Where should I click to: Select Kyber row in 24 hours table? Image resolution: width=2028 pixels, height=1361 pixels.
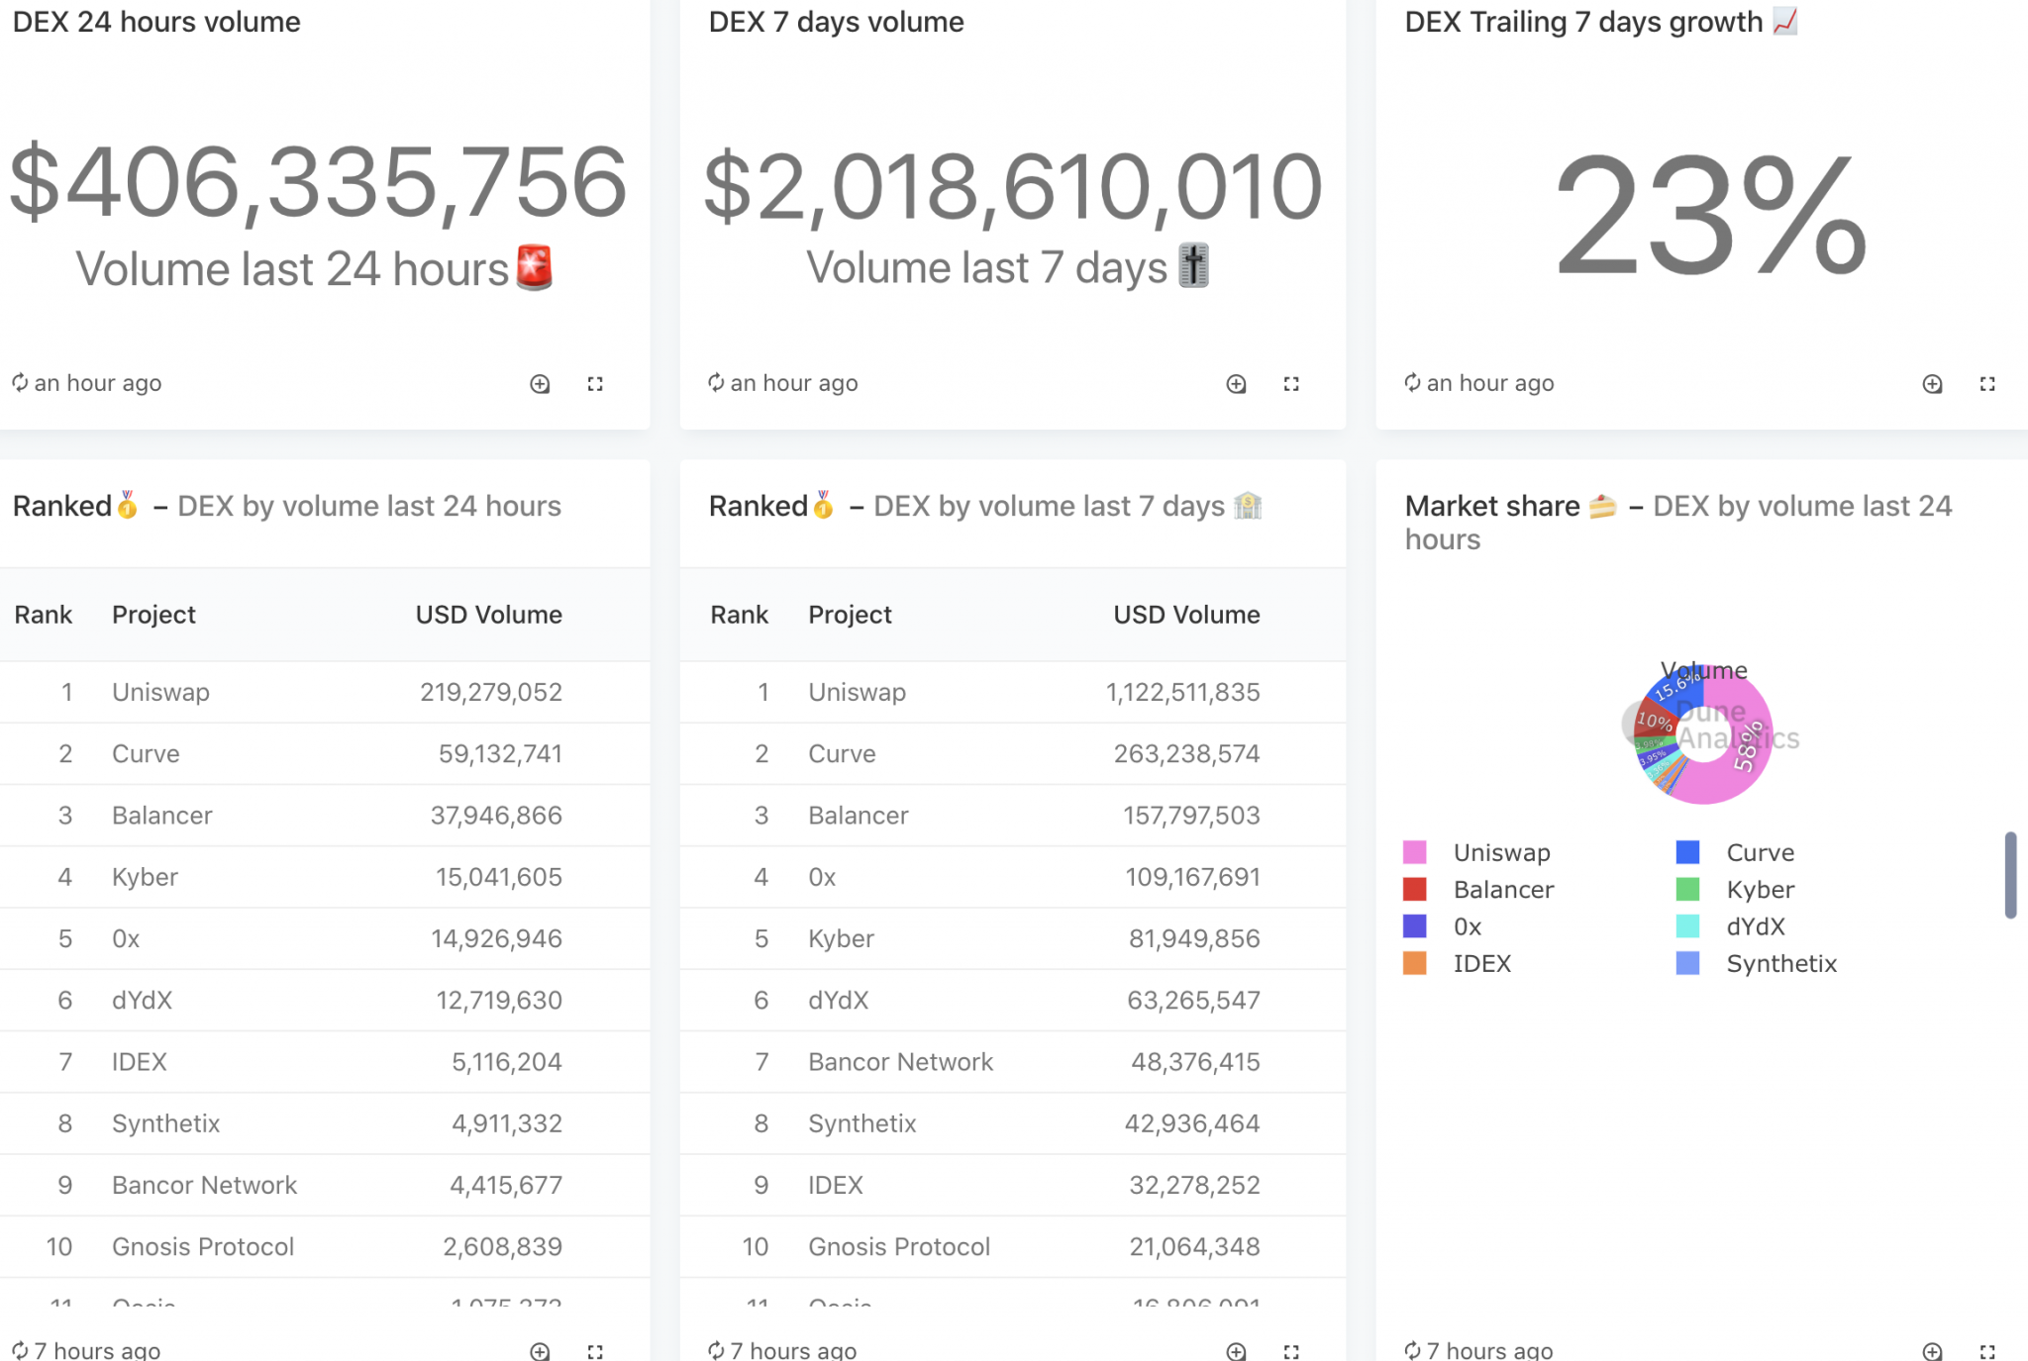[325, 877]
